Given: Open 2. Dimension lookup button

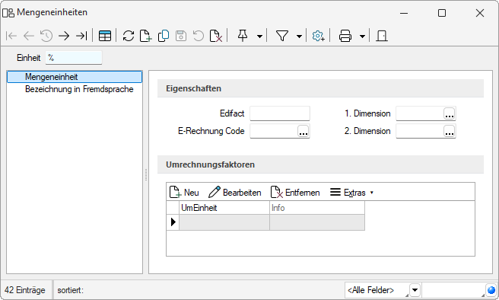Looking at the screenshot, I should point(450,131).
